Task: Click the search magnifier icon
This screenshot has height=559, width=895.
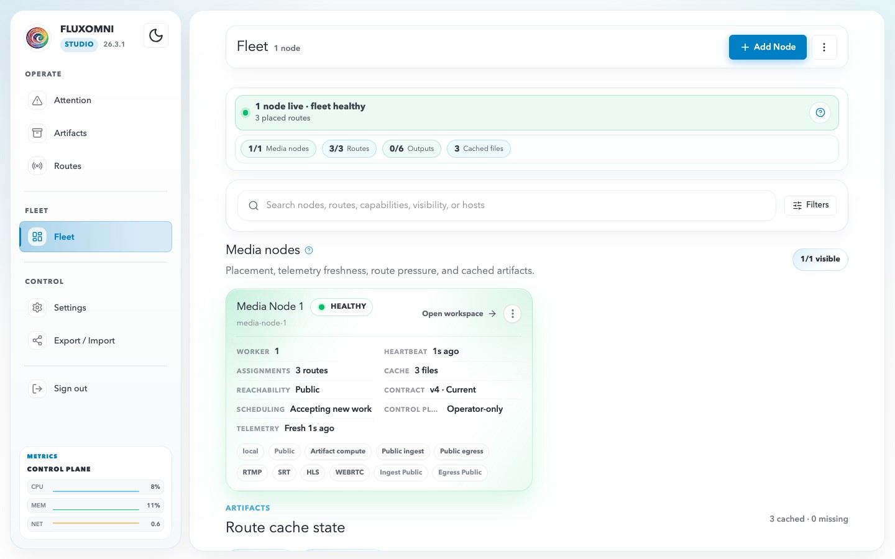Action: pyautogui.click(x=254, y=206)
